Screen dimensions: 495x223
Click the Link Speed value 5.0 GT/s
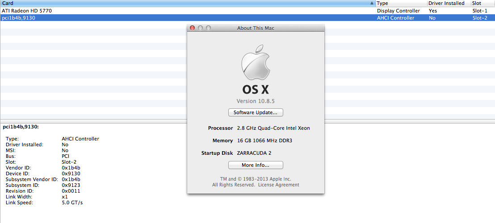tap(72, 202)
